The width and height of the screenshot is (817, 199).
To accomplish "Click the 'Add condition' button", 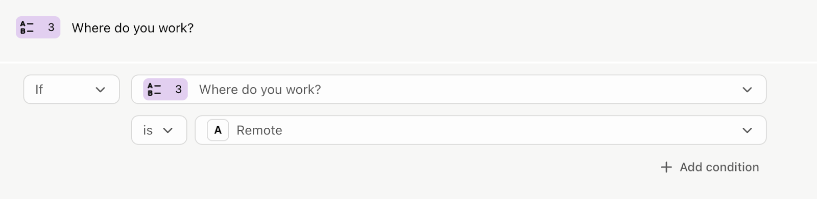I will click(x=710, y=167).
